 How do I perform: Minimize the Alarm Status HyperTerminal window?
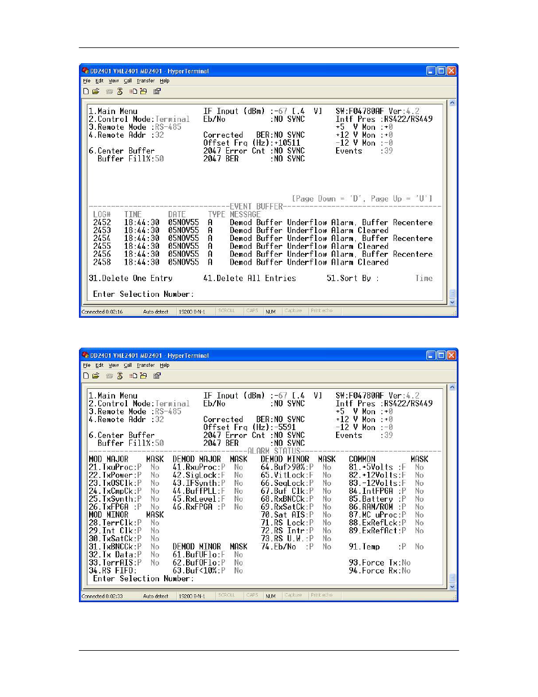(x=431, y=355)
